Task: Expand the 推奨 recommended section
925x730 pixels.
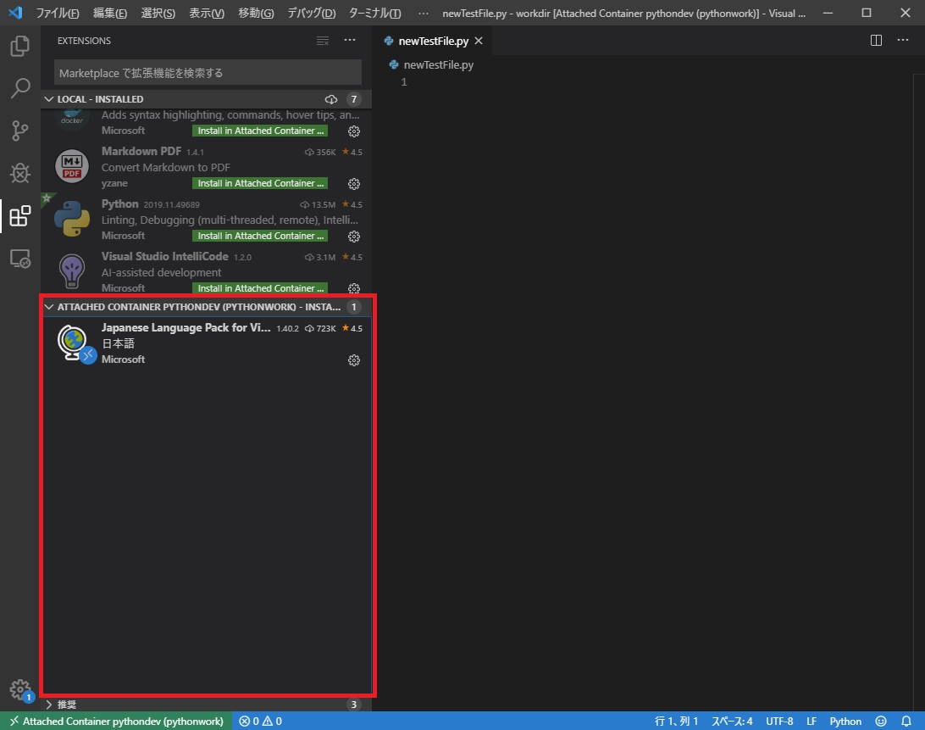Action: click(x=49, y=705)
